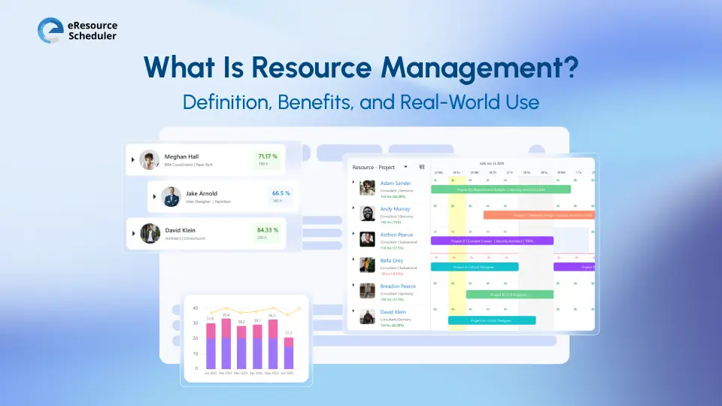
Task: Click the architect David Klein's avatar
Action: (x=150, y=233)
